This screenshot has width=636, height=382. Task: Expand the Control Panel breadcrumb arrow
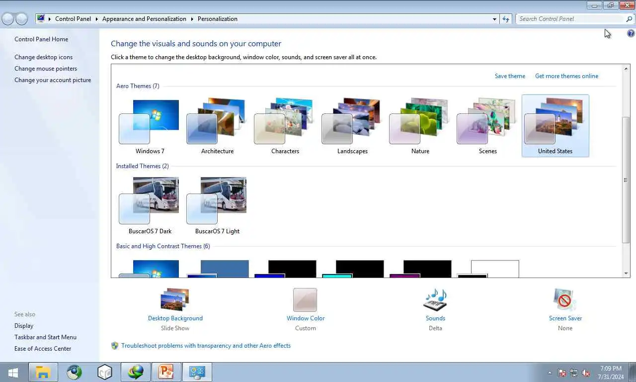click(x=96, y=19)
